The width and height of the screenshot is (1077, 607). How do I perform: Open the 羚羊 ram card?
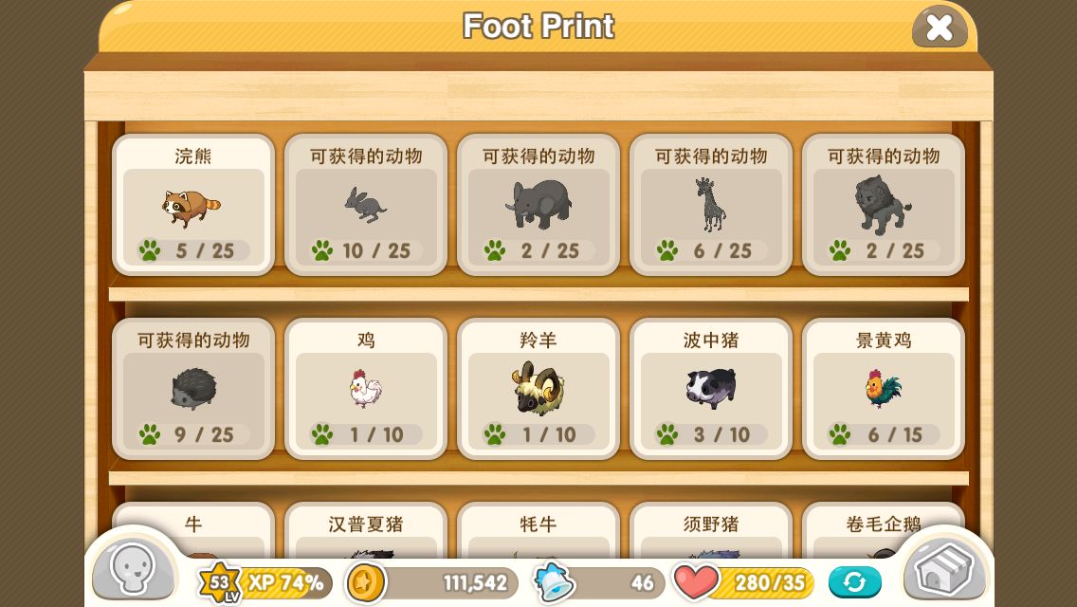pyautogui.click(x=538, y=389)
